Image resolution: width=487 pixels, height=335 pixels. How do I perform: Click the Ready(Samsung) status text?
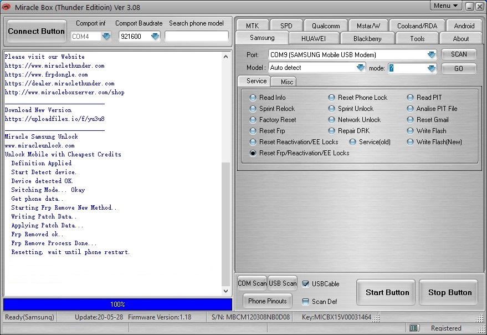click(29, 317)
